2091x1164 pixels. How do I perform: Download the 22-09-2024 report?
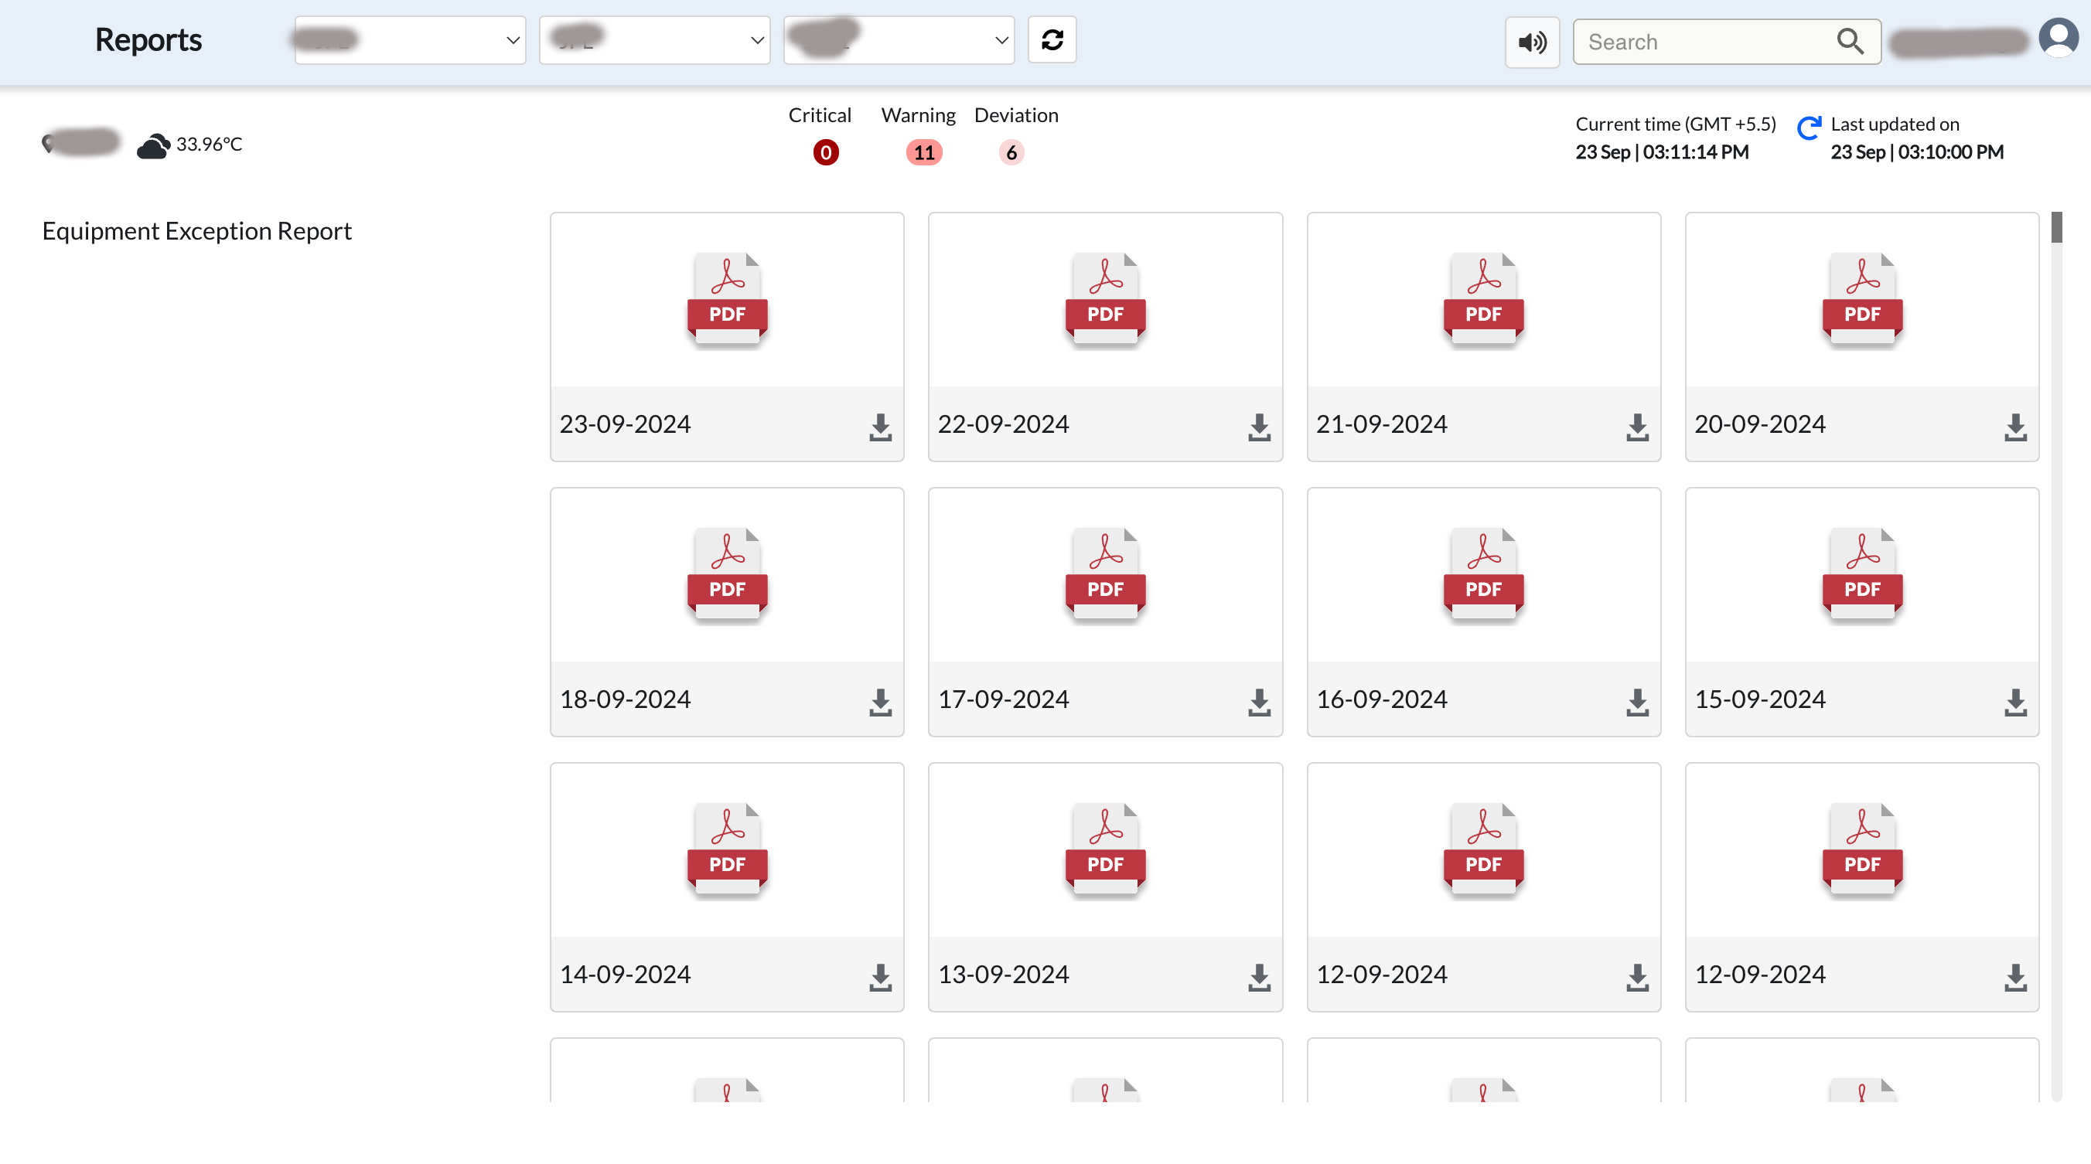coord(1258,427)
